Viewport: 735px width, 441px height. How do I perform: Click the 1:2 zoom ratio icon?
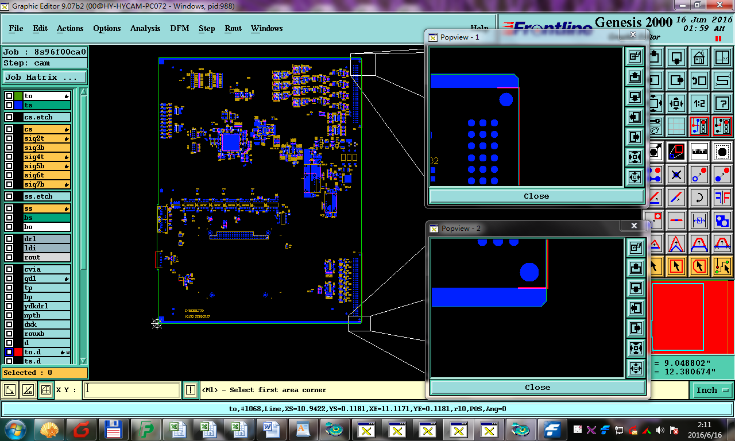[x=699, y=103]
